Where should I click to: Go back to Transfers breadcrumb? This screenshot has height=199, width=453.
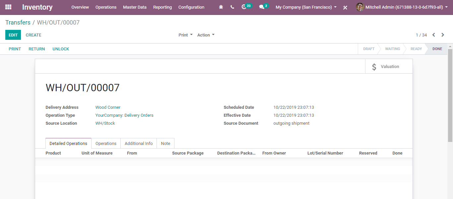pyautogui.click(x=18, y=22)
